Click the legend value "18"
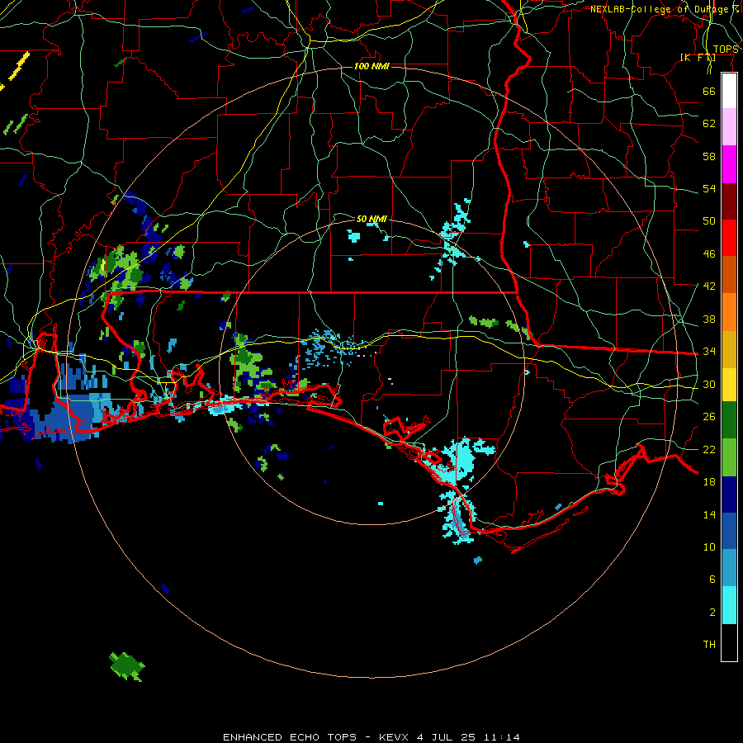 pos(709,482)
